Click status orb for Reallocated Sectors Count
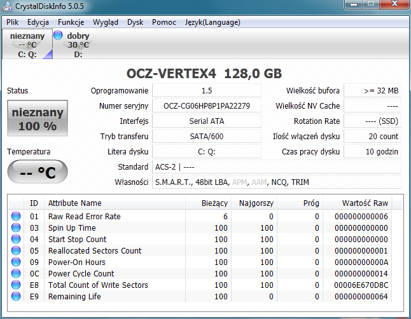Viewport: 411px width, 319px height. [x=16, y=250]
